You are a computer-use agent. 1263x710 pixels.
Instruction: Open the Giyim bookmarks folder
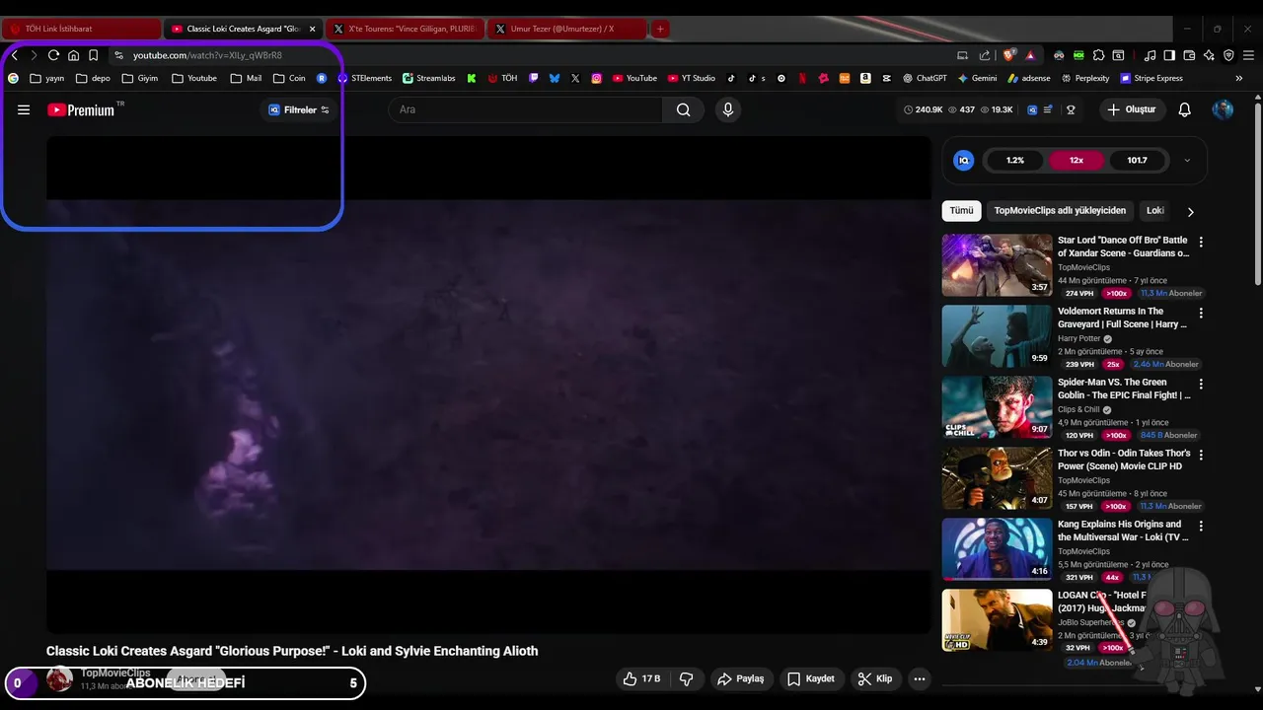tap(139, 78)
